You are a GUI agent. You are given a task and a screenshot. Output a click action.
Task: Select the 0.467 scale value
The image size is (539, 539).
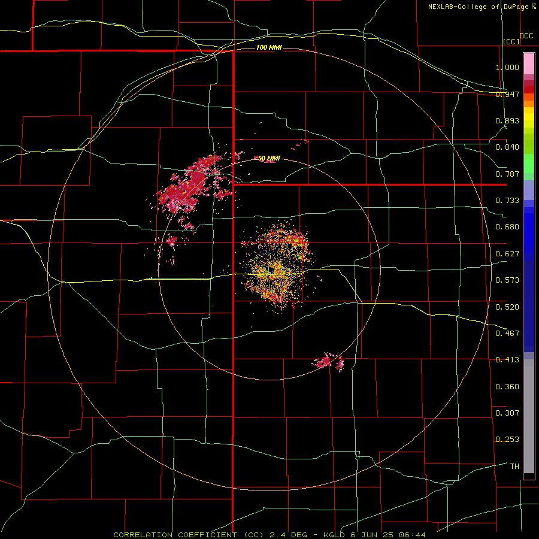pyautogui.click(x=507, y=333)
